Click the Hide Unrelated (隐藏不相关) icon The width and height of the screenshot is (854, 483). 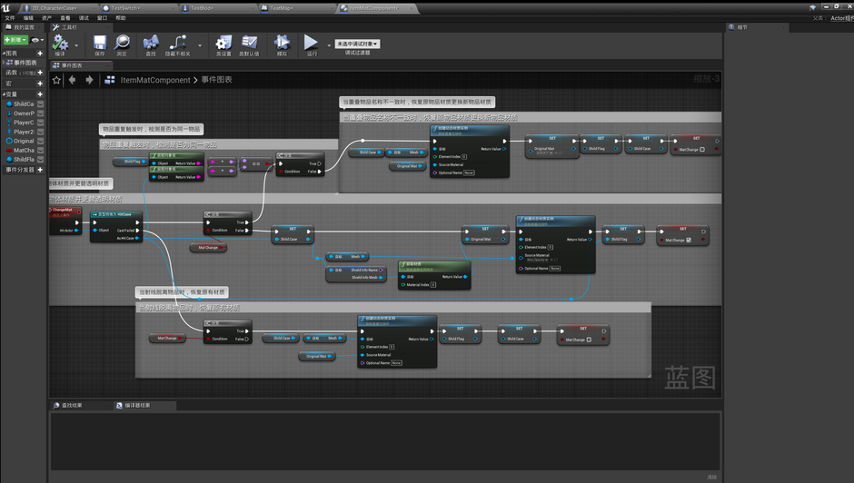tap(178, 43)
